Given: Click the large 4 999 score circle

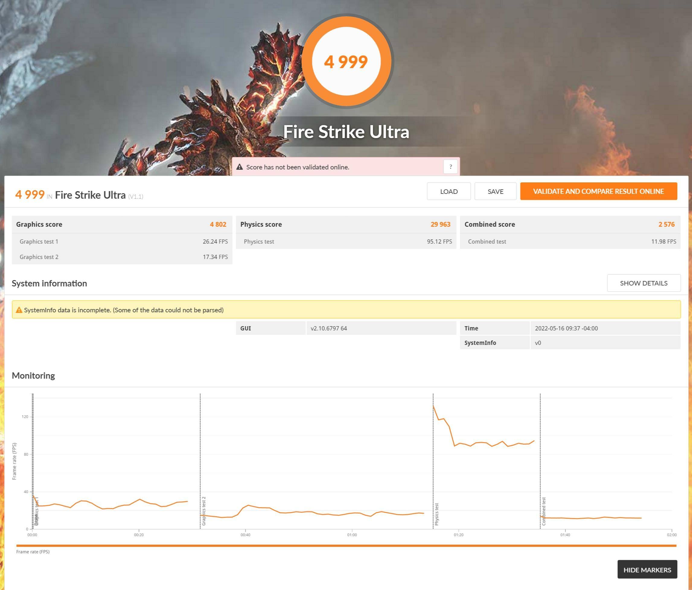Looking at the screenshot, I should click(346, 62).
